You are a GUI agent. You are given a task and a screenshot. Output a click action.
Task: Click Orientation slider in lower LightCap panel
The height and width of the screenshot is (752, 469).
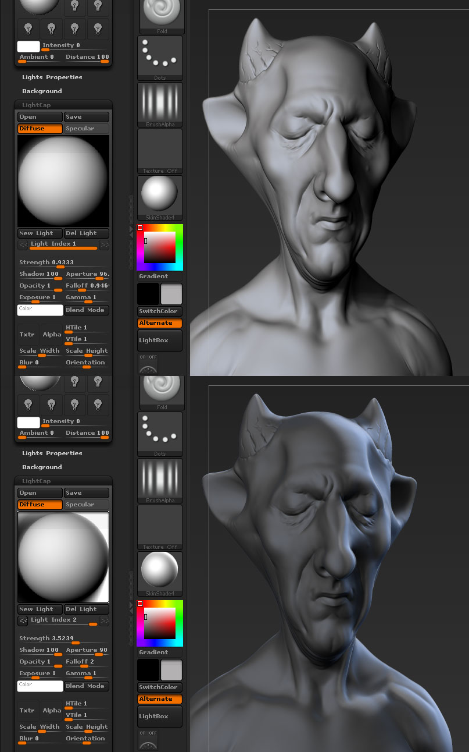(87, 739)
